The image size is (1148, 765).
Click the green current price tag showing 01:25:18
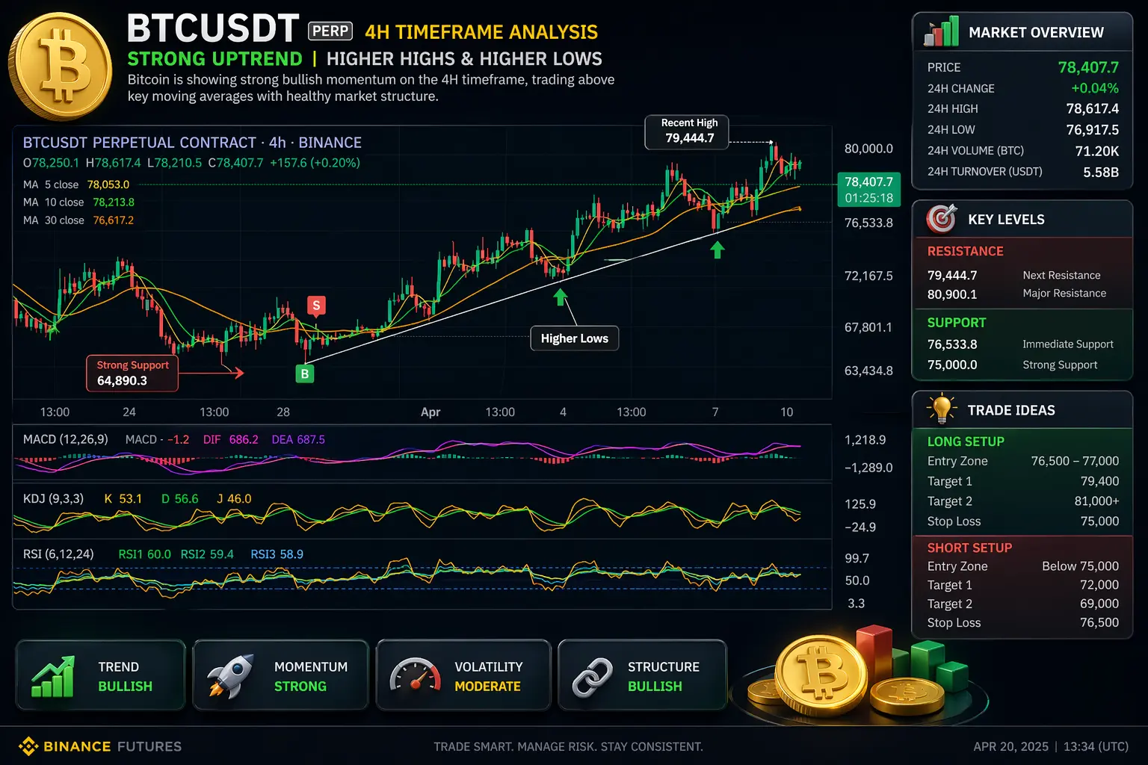pyautogui.click(x=868, y=190)
